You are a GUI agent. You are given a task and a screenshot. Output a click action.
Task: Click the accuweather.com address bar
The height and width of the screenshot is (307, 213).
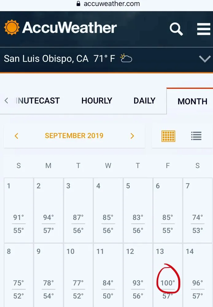(111, 4)
